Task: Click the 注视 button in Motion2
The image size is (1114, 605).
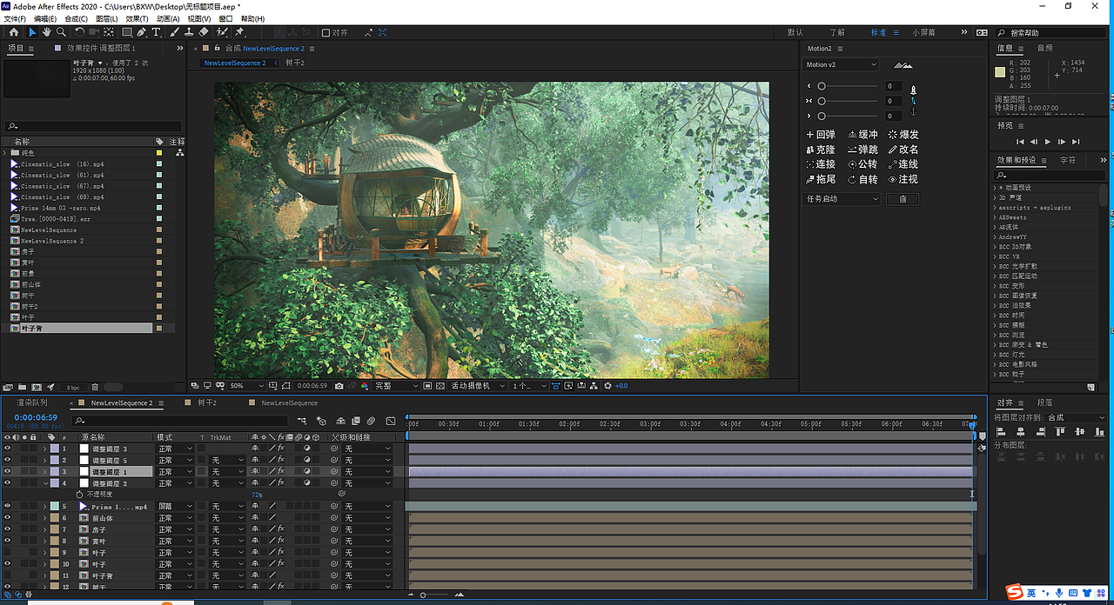Action: click(903, 179)
